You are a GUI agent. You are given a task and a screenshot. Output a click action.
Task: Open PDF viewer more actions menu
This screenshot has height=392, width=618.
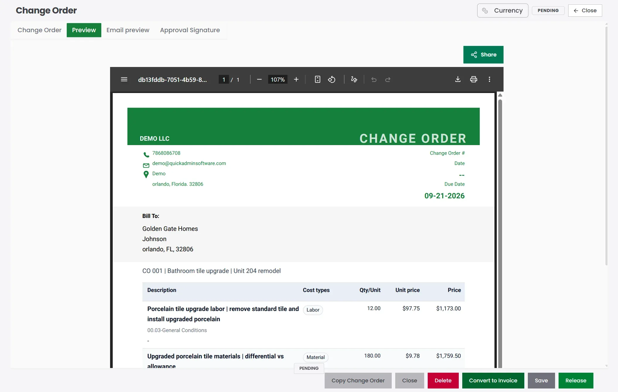[489, 79]
